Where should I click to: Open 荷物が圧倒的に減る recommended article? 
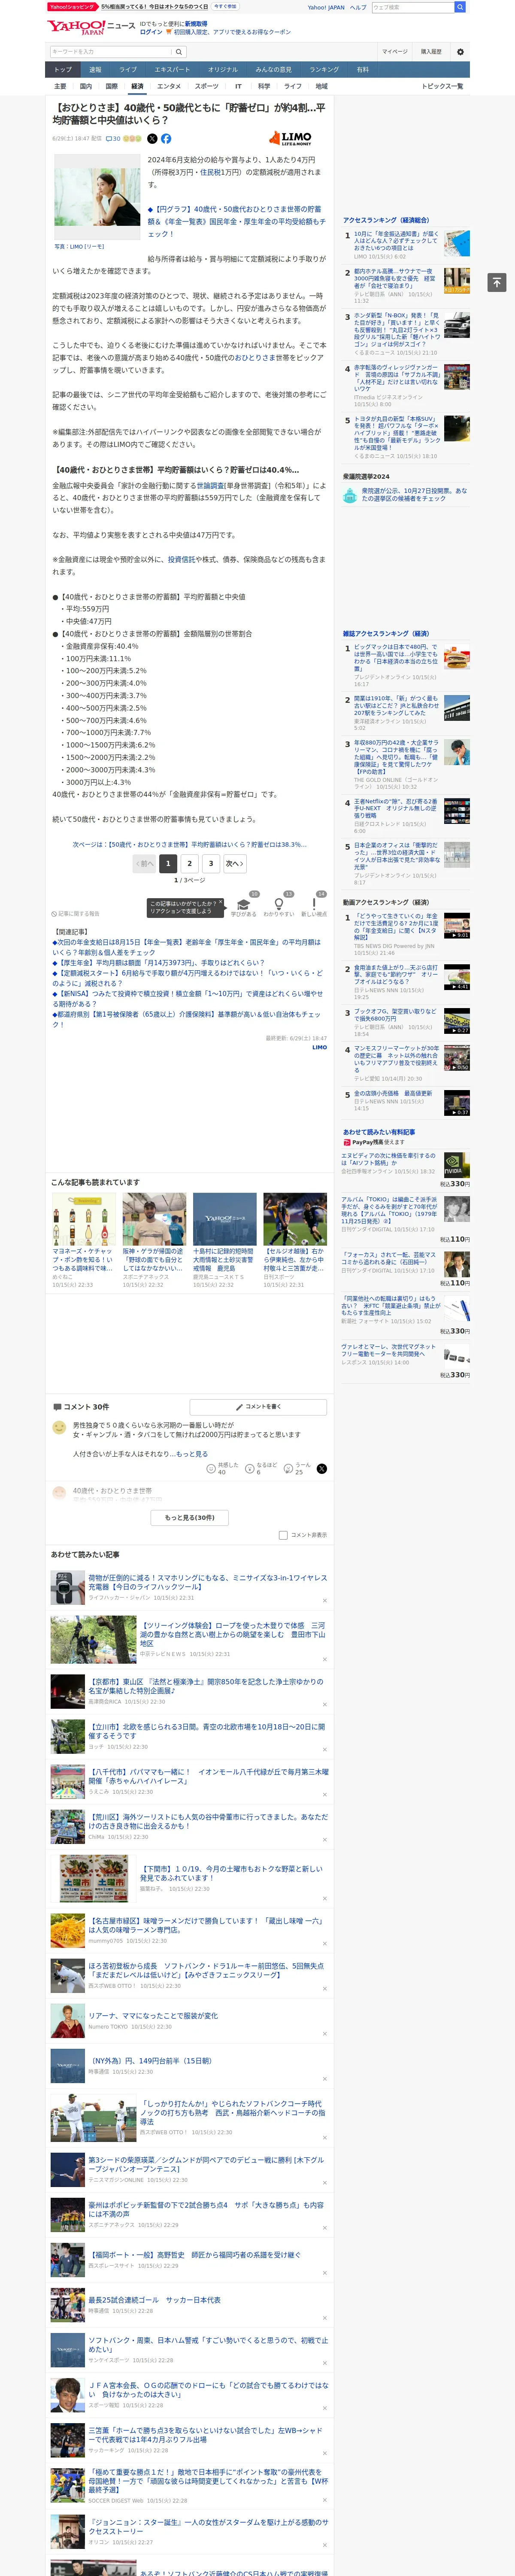208,1582
